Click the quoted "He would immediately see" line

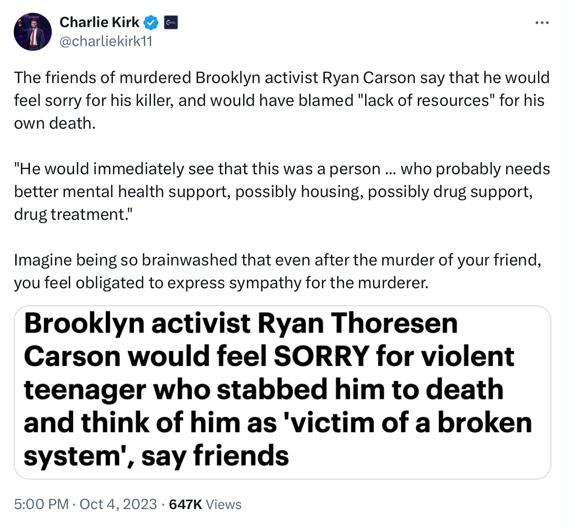click(197, 169)
